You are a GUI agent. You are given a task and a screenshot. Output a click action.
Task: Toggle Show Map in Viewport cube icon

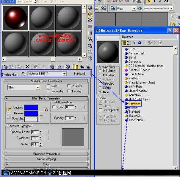tap(68, 66)
